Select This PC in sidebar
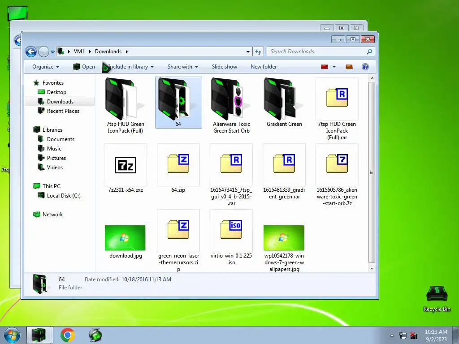The height and width of the screenshot is (344, 459). click(x=51, y=186)
